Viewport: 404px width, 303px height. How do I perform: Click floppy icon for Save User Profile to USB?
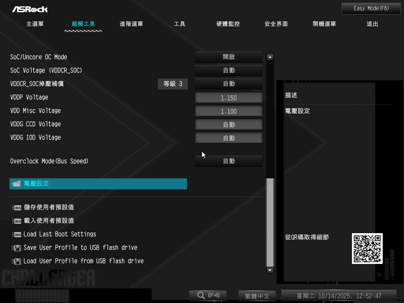17,248
